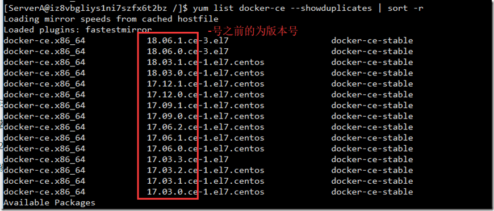Click the Loading mirror speeds line
The image size is (494, 211).
tap(111, 19)
